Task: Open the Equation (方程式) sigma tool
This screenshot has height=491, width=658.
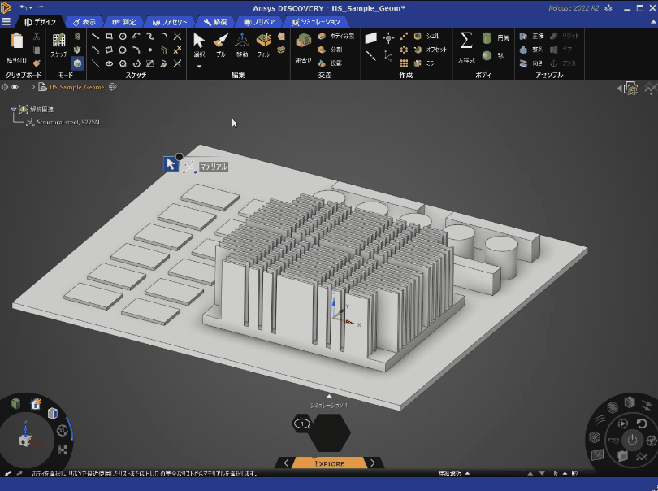Action: tap(466, 48)
